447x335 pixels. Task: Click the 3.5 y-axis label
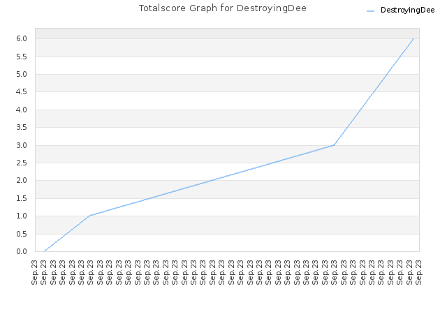(x=22, y=127)
